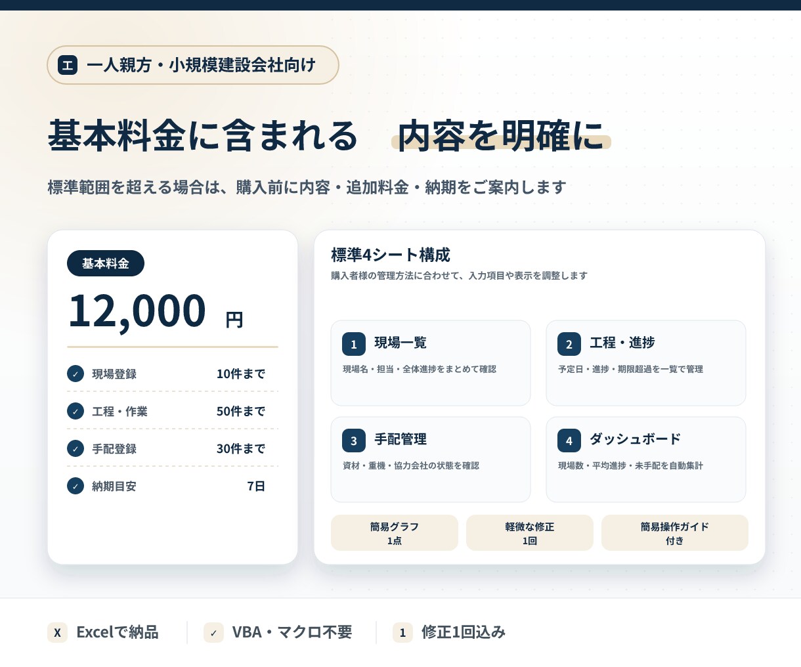Click the エ icon in the header badge
This screenshot has height=667, width=801.
point(68,65)
